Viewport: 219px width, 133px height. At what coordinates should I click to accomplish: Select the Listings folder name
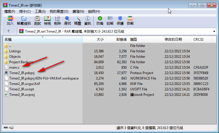pyautogui.click(x=15, y=51)
